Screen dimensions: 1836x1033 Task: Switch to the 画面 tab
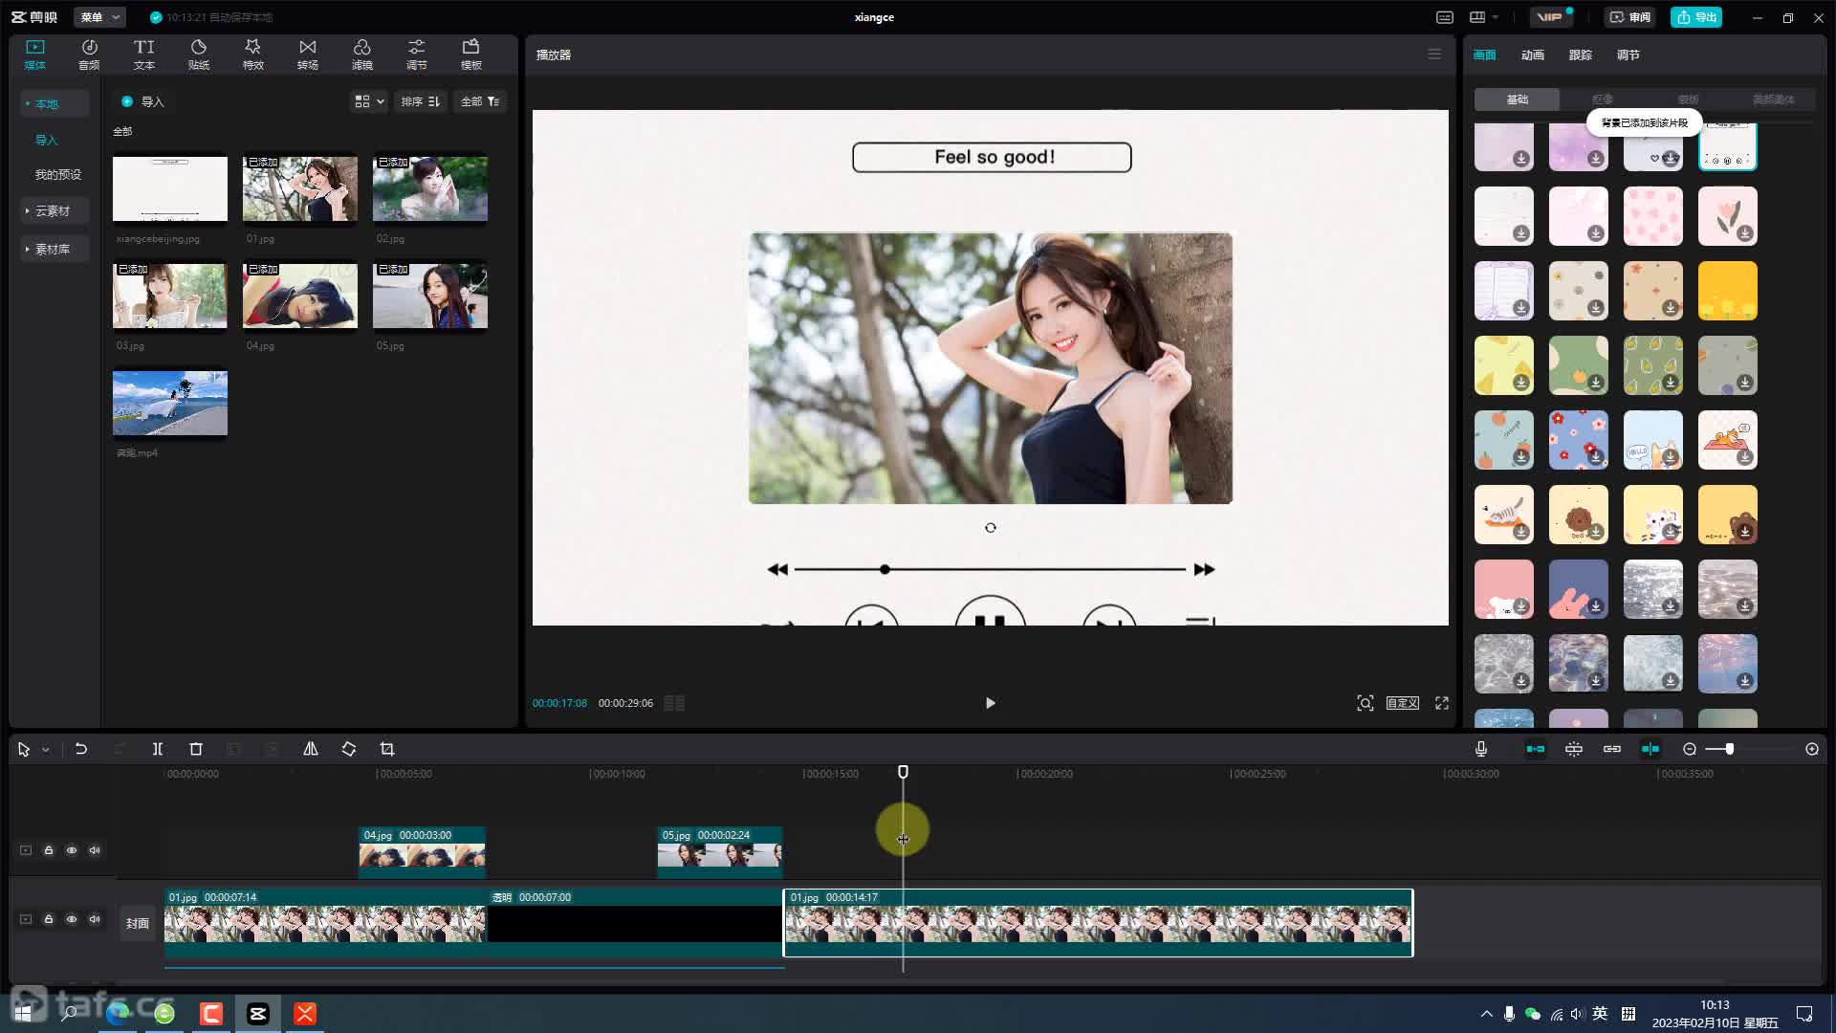[x=1484, y=55]
